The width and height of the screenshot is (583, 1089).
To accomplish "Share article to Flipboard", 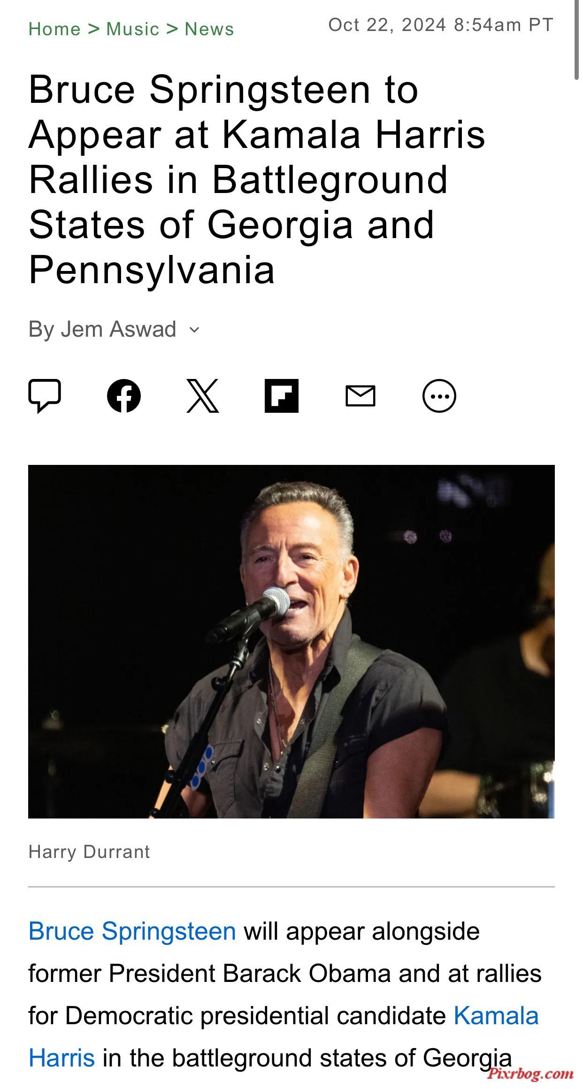I will (x=282, y=396).
